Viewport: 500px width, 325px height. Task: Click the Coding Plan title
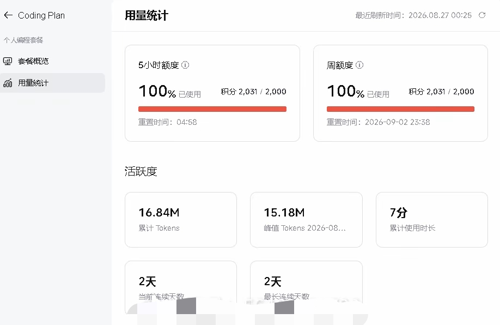(x=41, y=15)
